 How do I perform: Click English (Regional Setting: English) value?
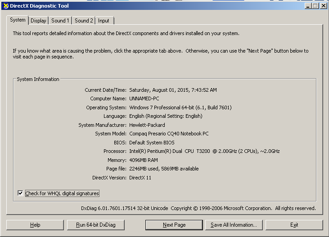(x=166, y=116)
